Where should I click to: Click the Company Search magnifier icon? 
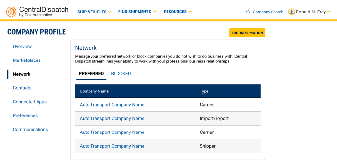[248, 12]
